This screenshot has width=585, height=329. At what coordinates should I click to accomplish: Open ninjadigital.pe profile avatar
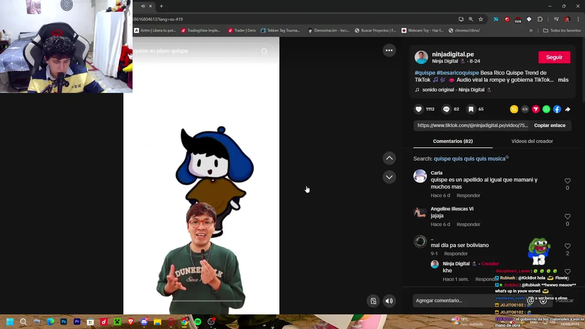pyautogui.click(x=421, y=58)
